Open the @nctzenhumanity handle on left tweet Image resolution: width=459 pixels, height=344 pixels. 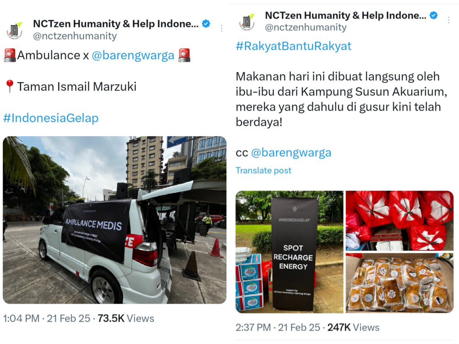[x=75, y=36]
